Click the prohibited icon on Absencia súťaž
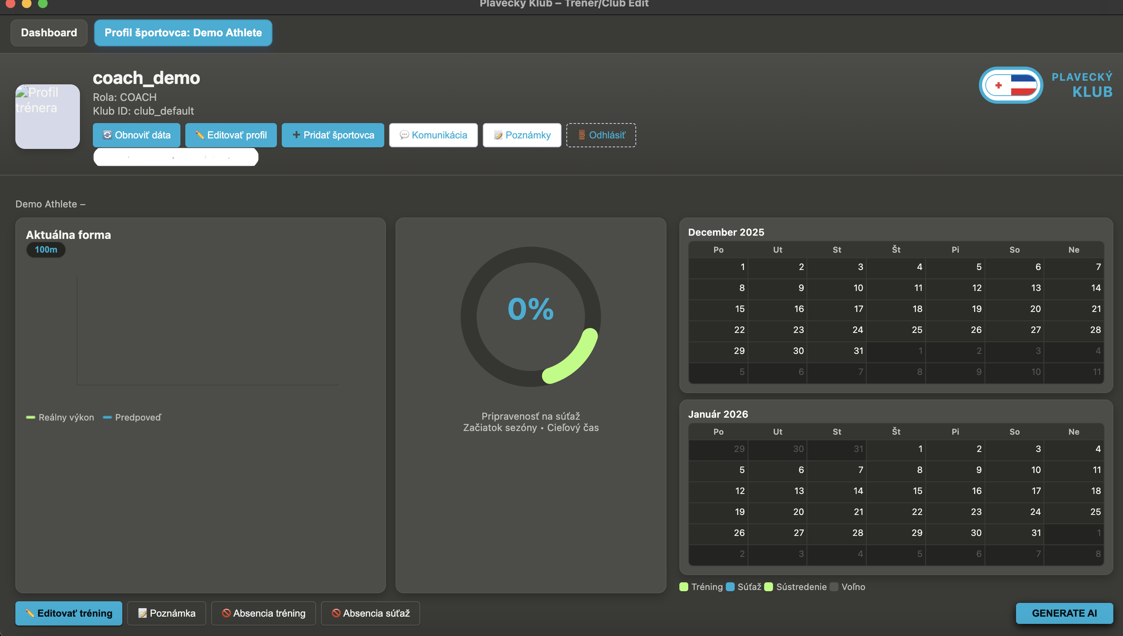The width and height of the screenshot is (1123, 636). click(336, 613)
